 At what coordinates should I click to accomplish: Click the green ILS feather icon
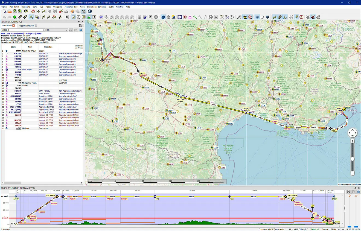[x=195, y=17]
